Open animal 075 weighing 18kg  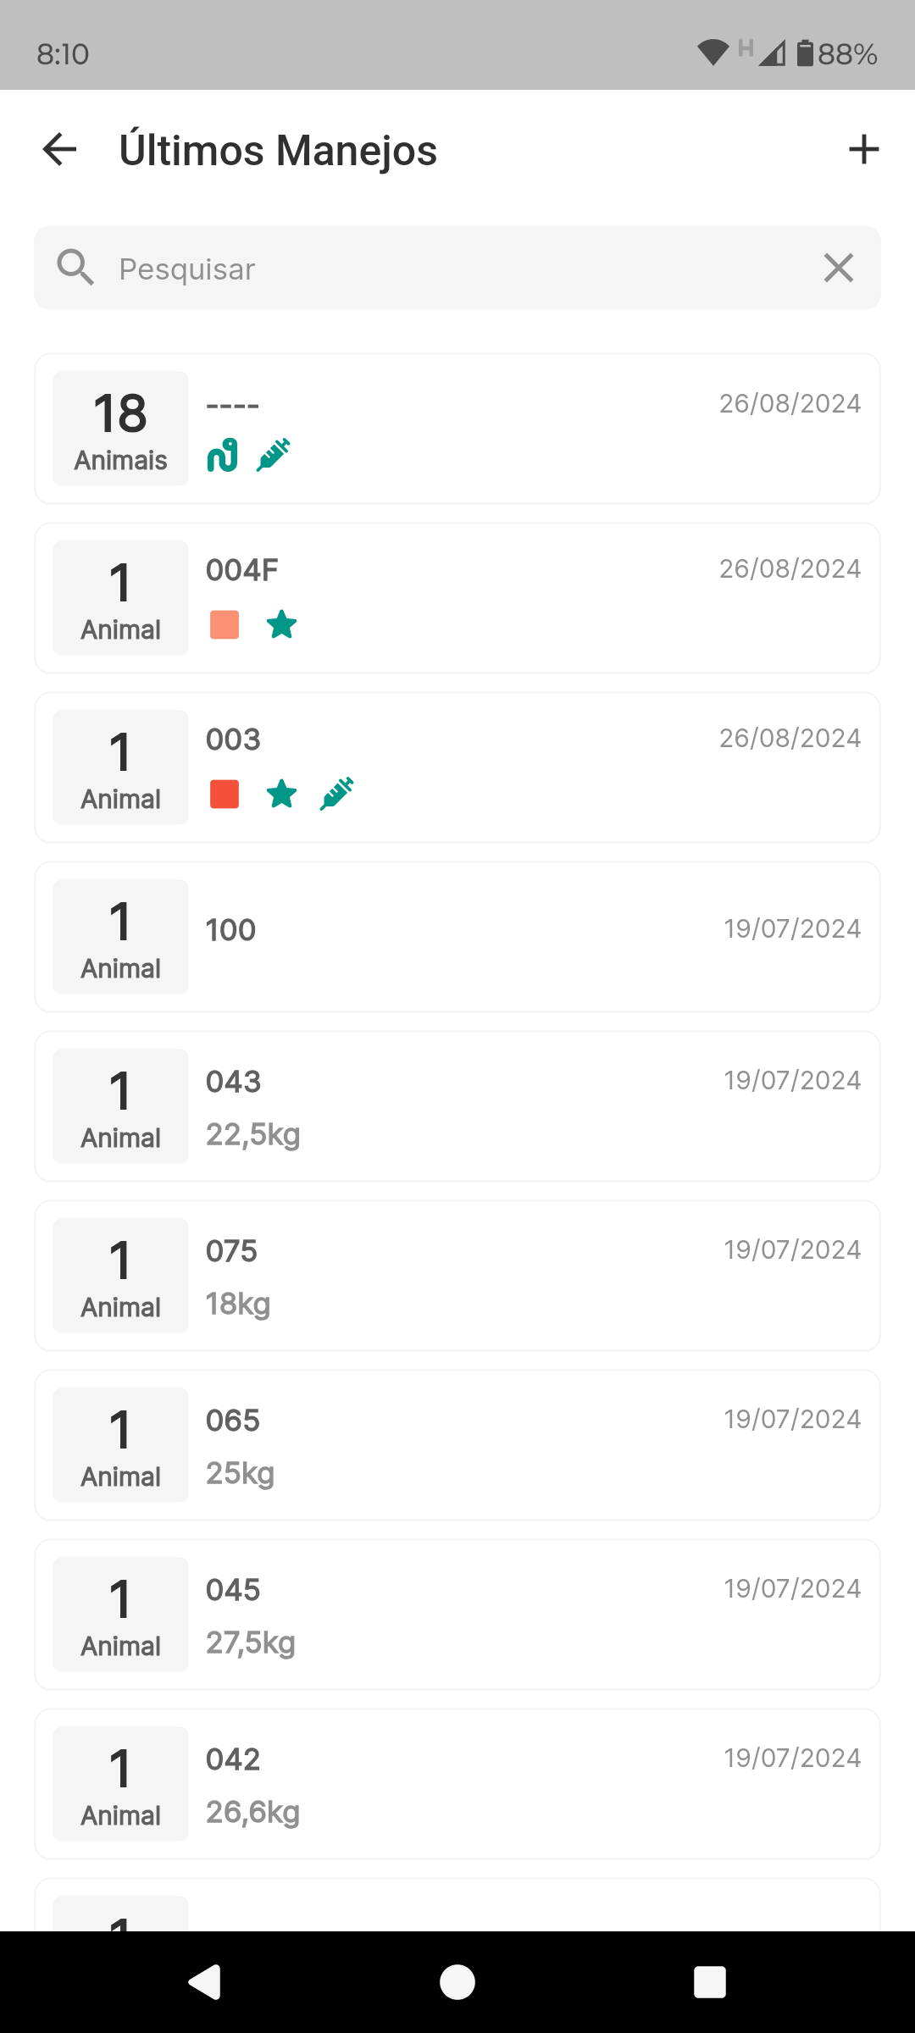pyautogui.click(x=457, y=1276)
